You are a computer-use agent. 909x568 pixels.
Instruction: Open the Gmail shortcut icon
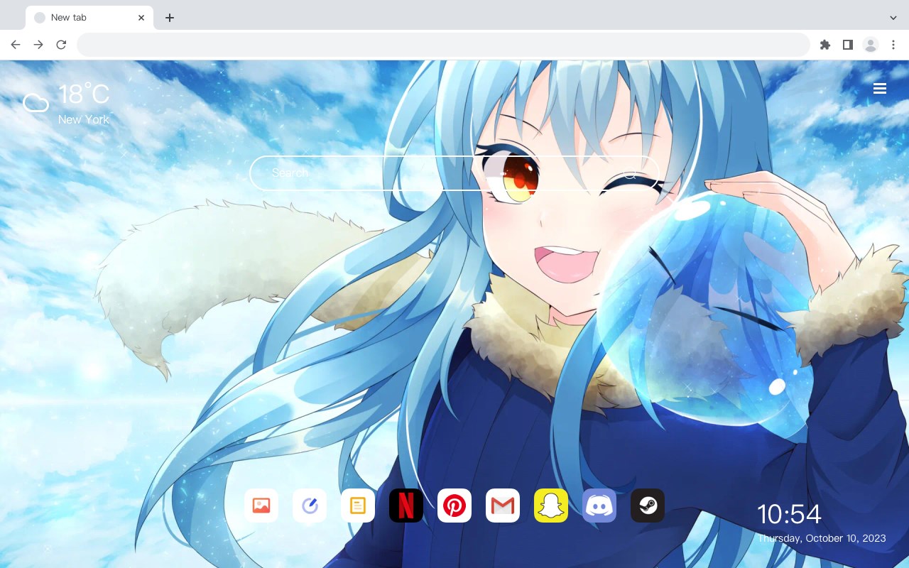click(x=503, y=506)
